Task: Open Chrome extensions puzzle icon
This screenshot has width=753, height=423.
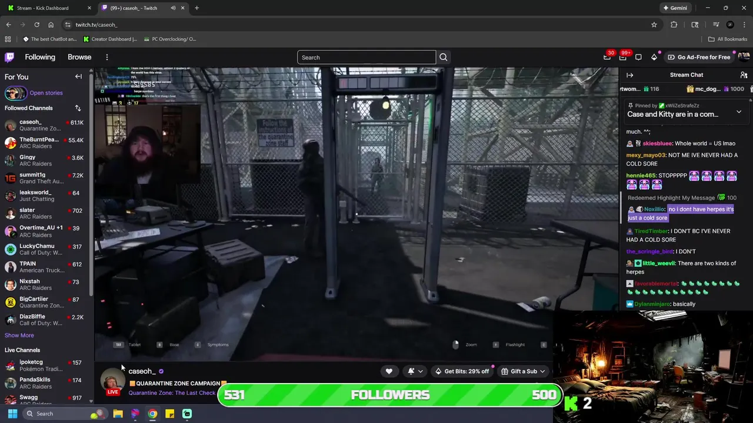Action: (x=674, y=25)
